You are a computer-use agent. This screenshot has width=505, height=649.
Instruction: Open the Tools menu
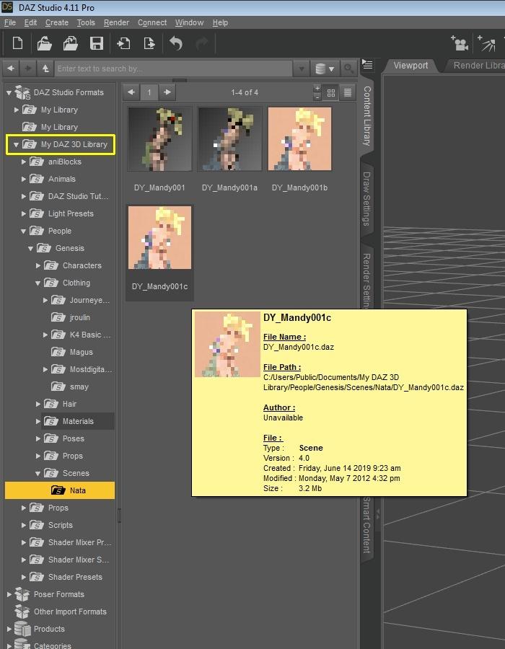[86, 22]
